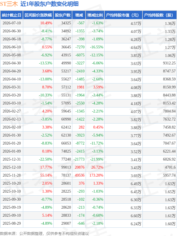Image resolution: width=177 pixels, height=236 pixels.
Task: Click the ST三木 stock name link
Action: point(9,4)
